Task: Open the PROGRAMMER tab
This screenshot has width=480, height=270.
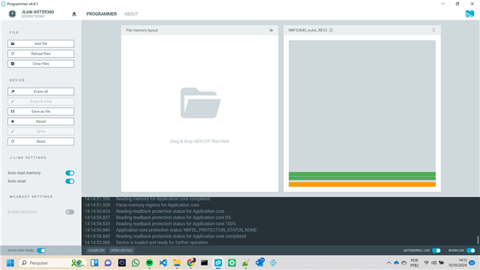Action: click(x=102, y=13)
